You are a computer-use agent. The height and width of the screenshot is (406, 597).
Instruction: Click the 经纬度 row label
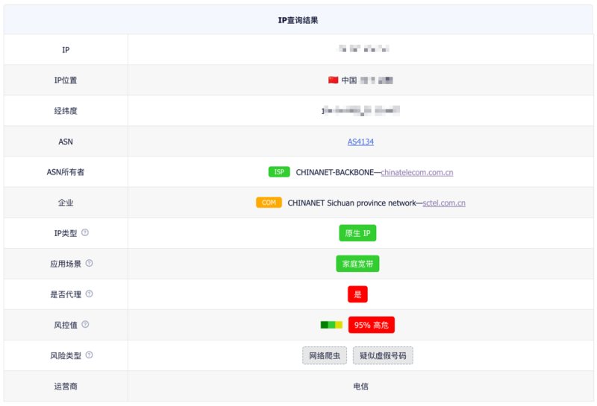coord(66,111)
